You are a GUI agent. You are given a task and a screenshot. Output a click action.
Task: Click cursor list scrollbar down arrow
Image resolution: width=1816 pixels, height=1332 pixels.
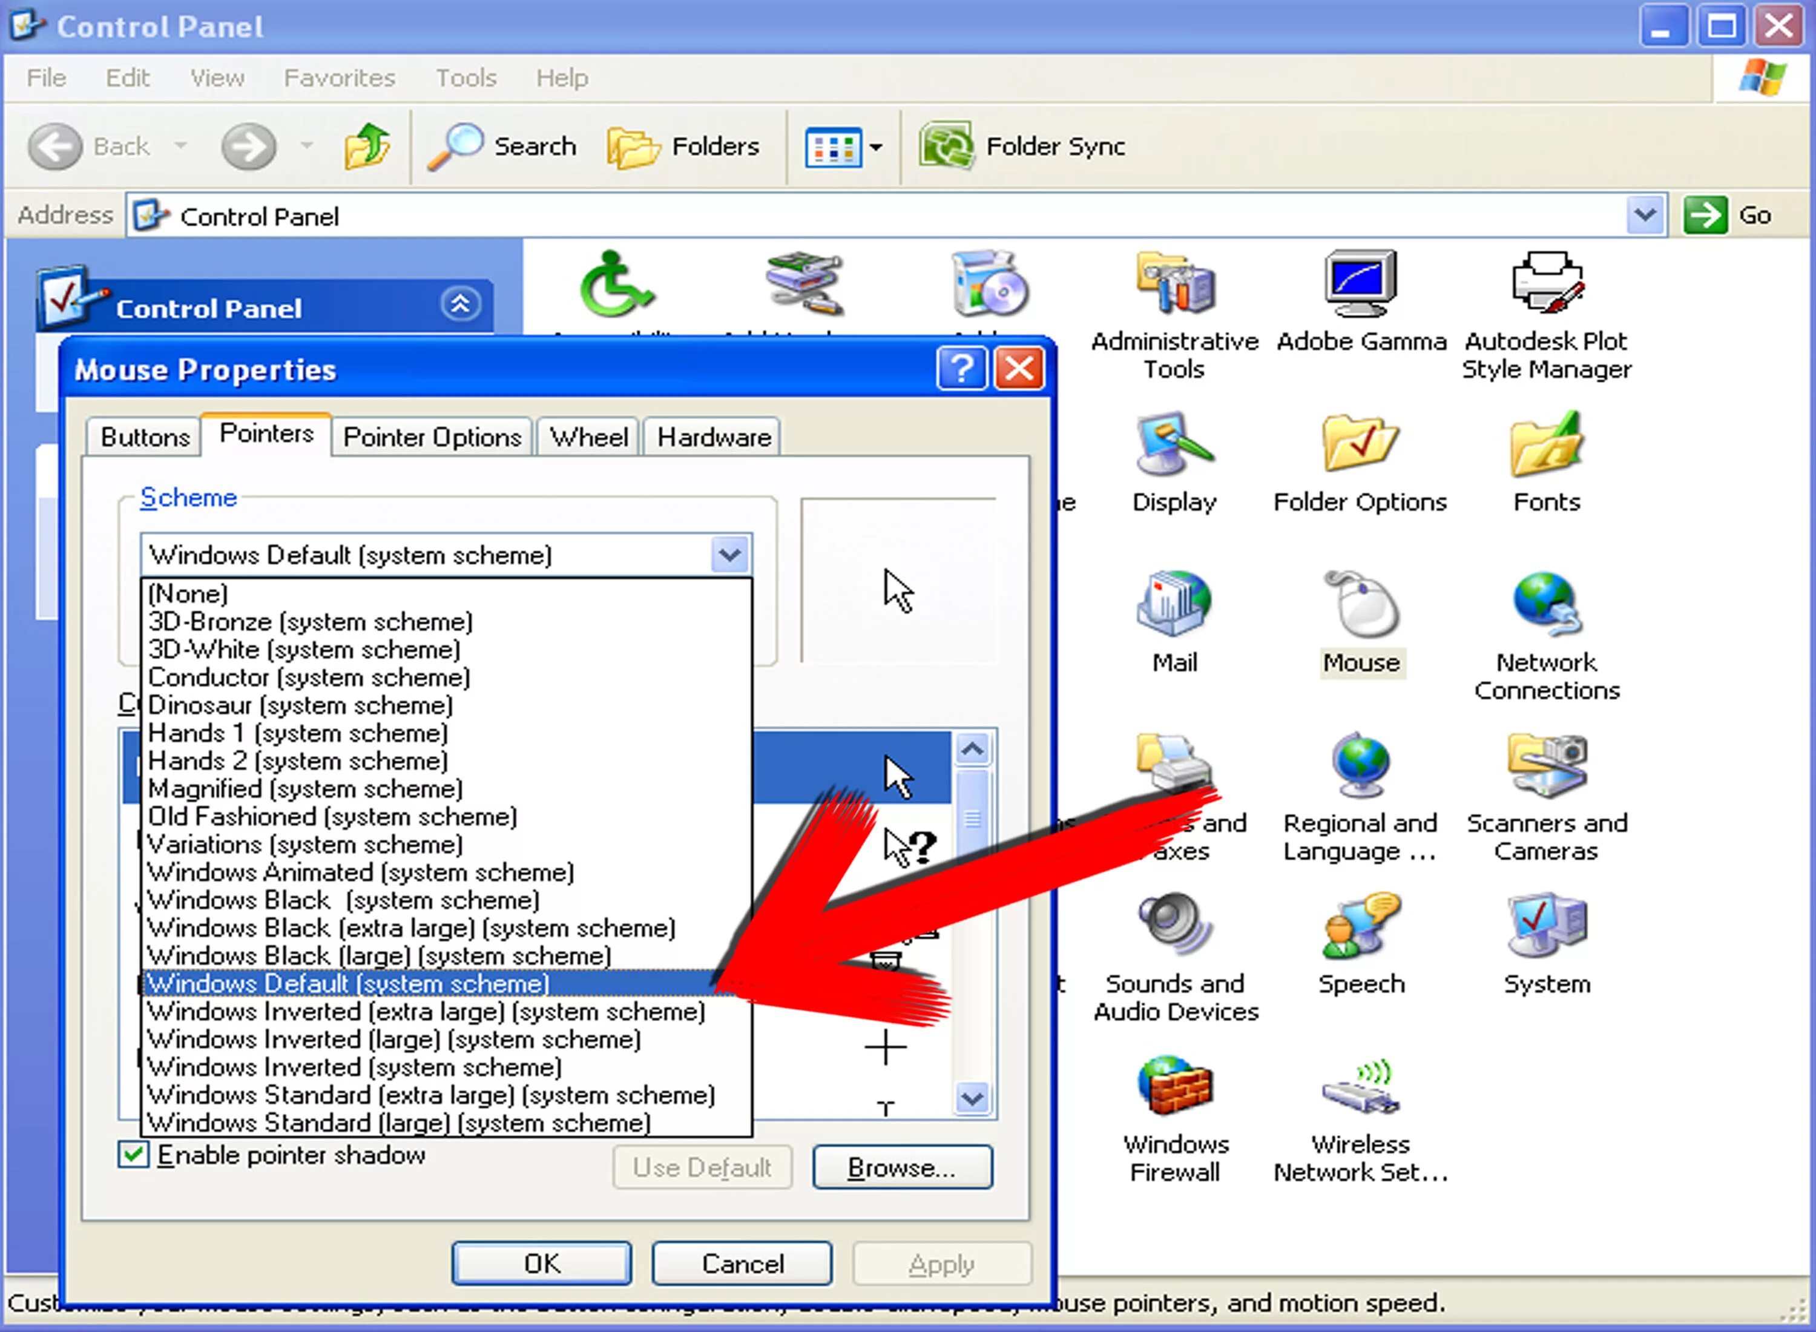point(972,1098)
